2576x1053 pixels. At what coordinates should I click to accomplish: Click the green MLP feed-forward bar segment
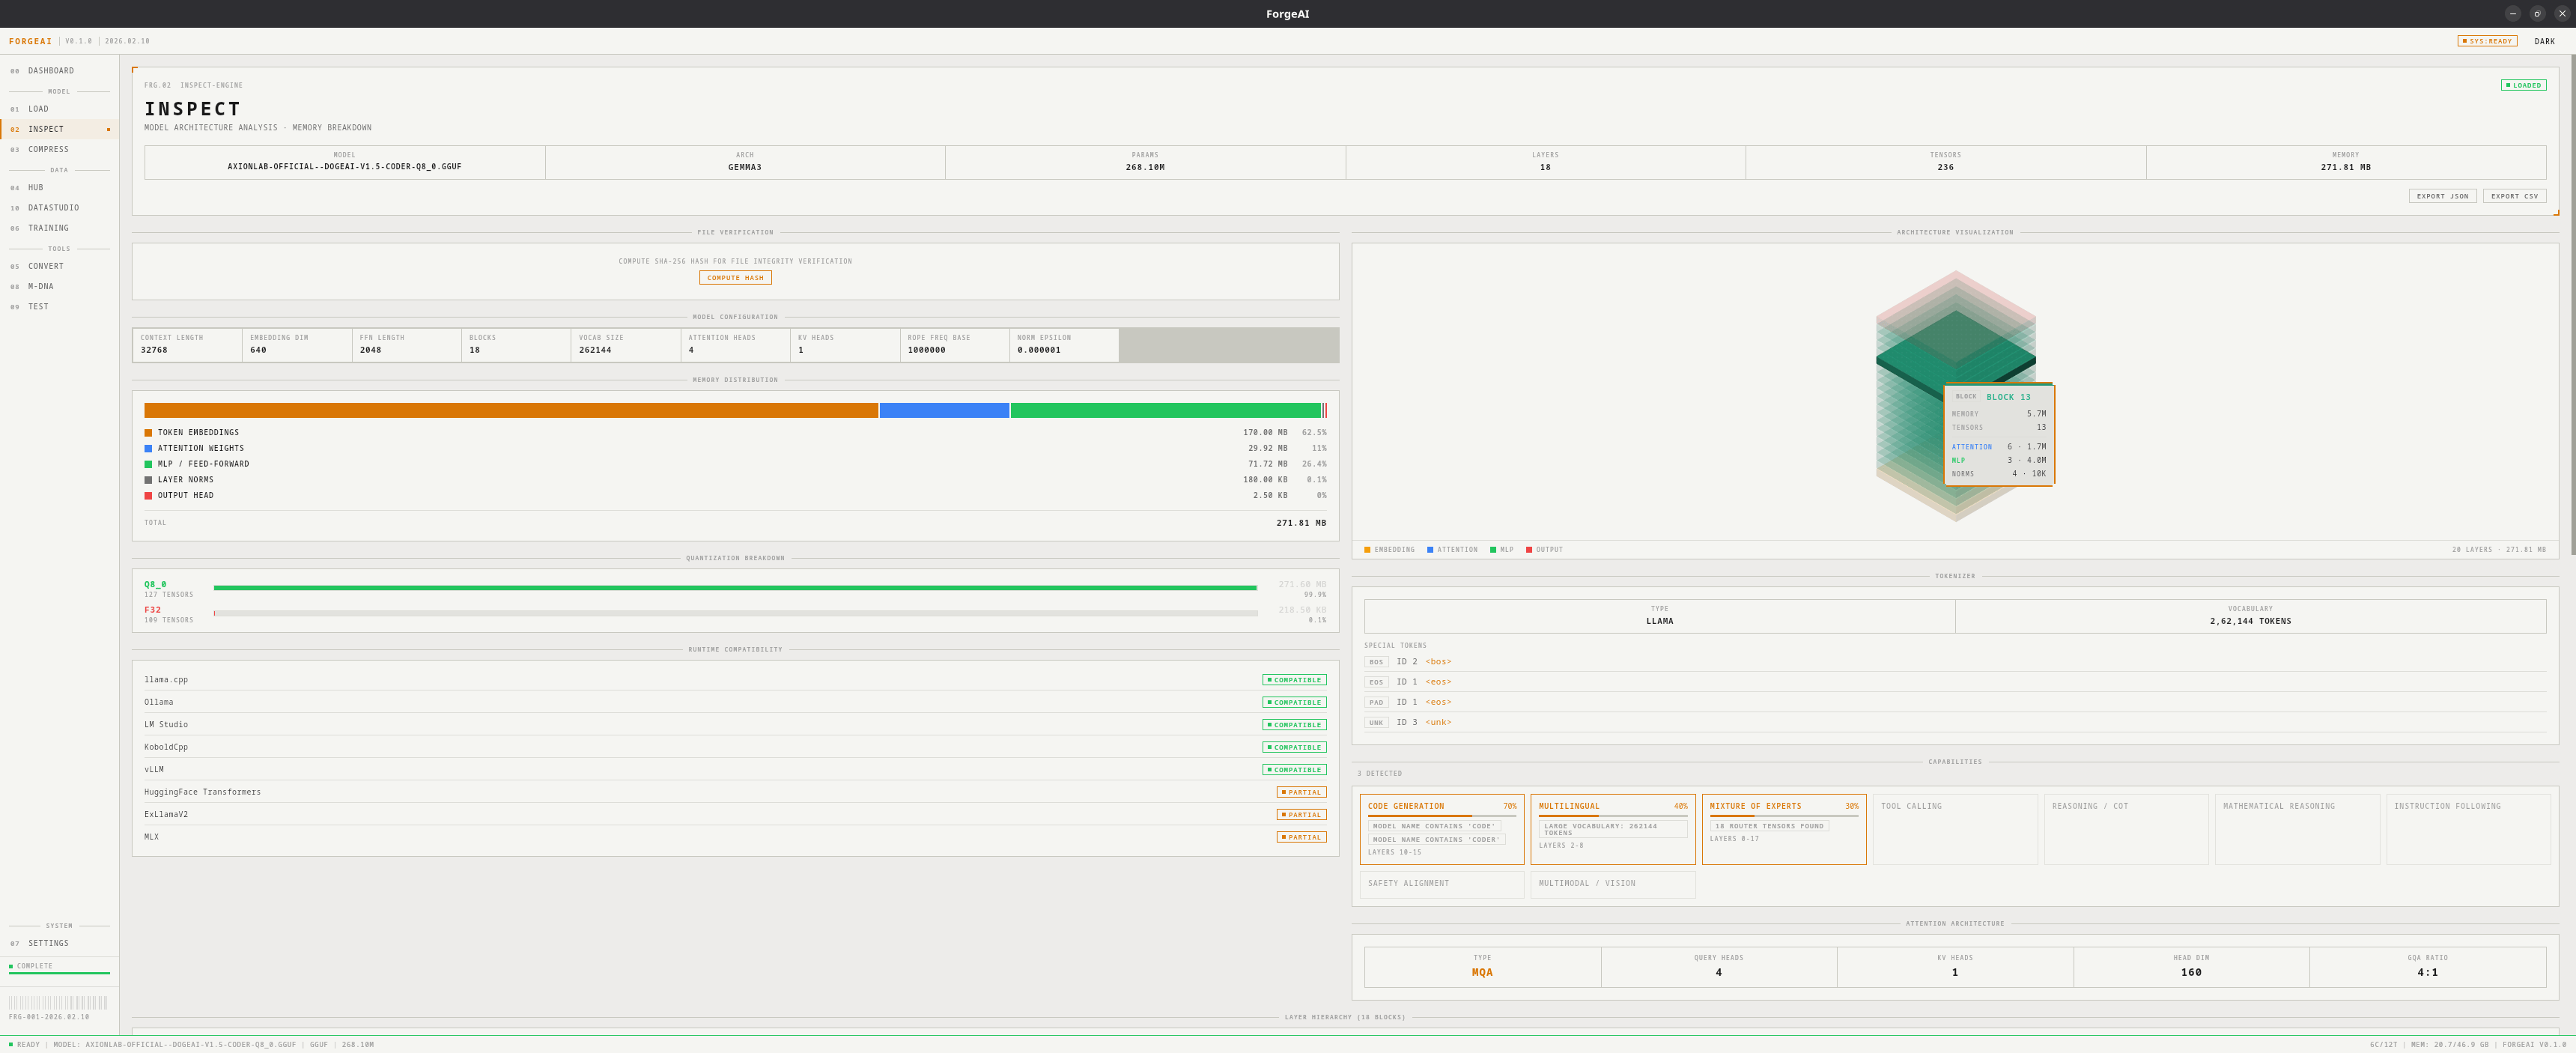click(x=1165, y=410)
